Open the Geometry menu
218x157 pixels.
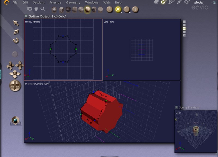[x=73, y=2]
